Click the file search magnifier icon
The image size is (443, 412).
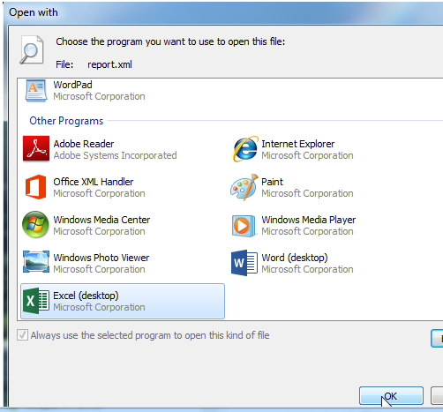[32, 49]
